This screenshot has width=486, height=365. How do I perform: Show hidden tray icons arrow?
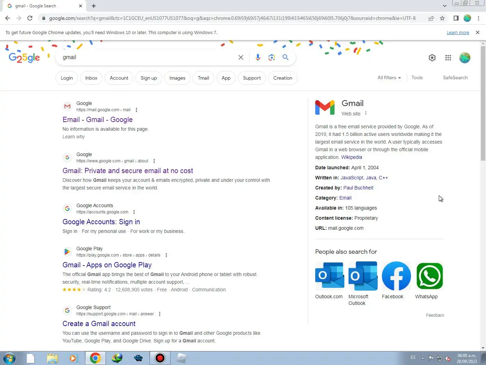422,358
